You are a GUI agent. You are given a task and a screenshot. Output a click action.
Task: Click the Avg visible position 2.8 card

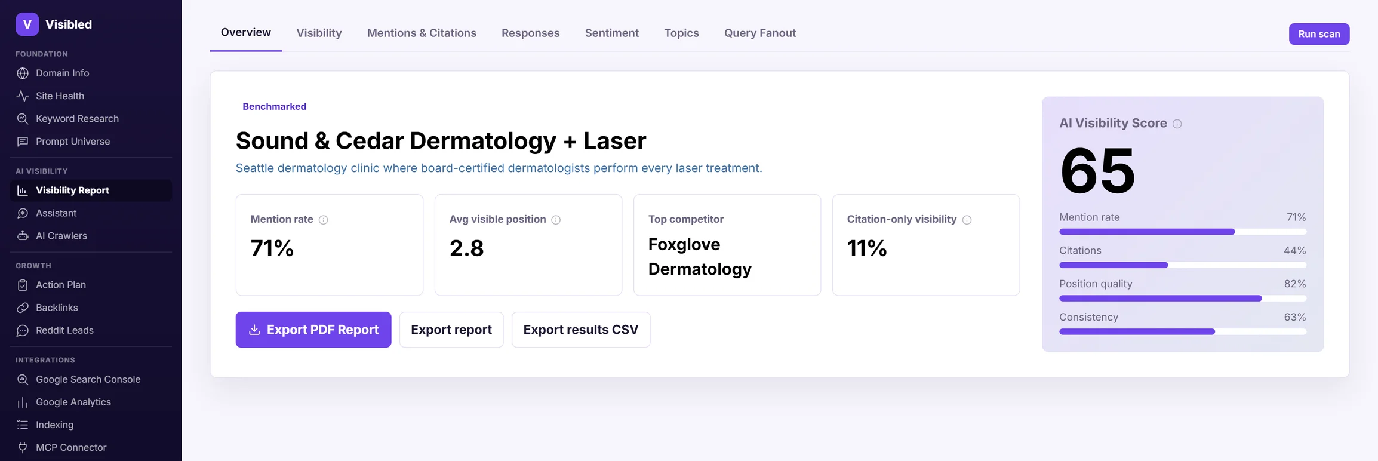(528, 245)
